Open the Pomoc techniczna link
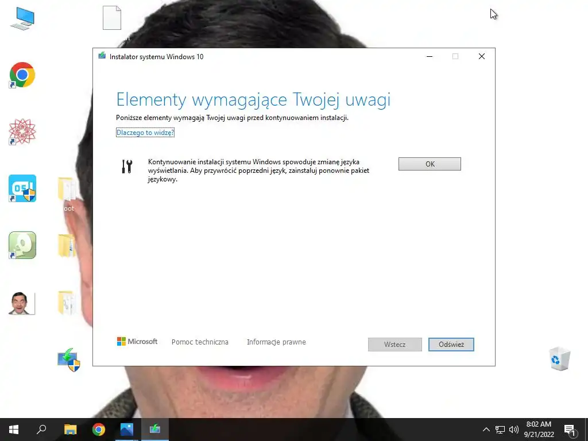588x441 pixels. 200,342
